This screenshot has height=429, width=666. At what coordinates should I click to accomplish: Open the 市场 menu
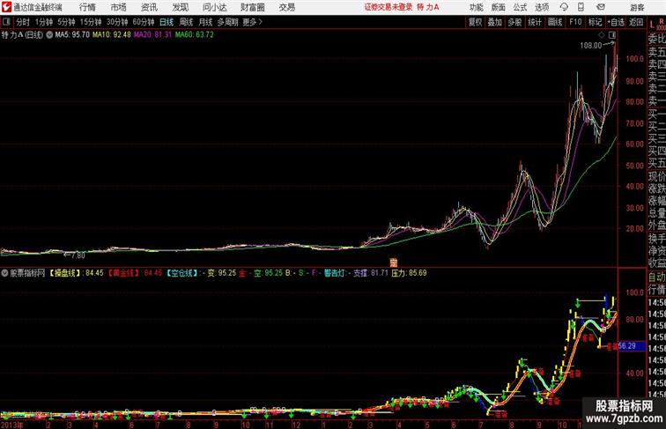(119, 7)
